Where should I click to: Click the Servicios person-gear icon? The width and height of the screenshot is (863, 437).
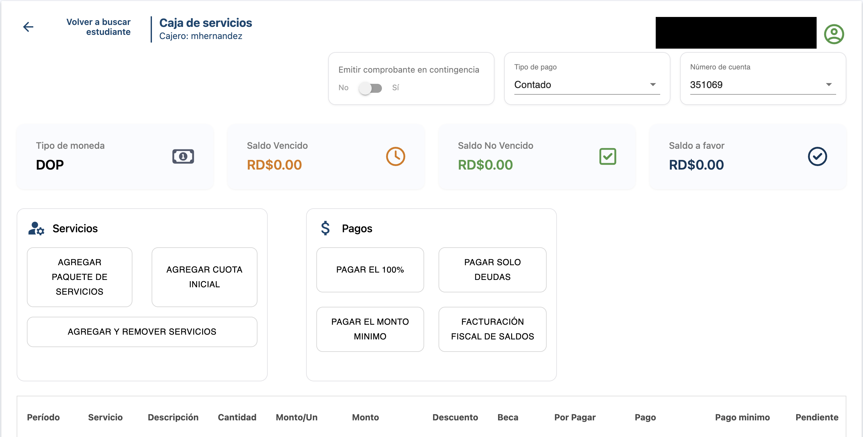click(36, 228)
